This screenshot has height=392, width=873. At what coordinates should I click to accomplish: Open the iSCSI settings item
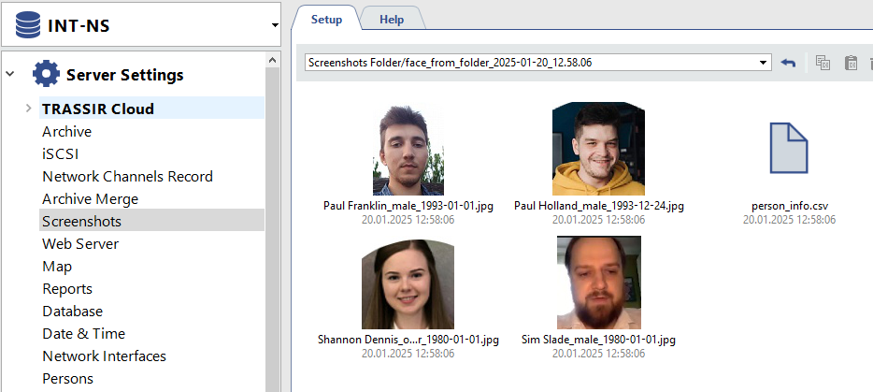click(60, 154)
